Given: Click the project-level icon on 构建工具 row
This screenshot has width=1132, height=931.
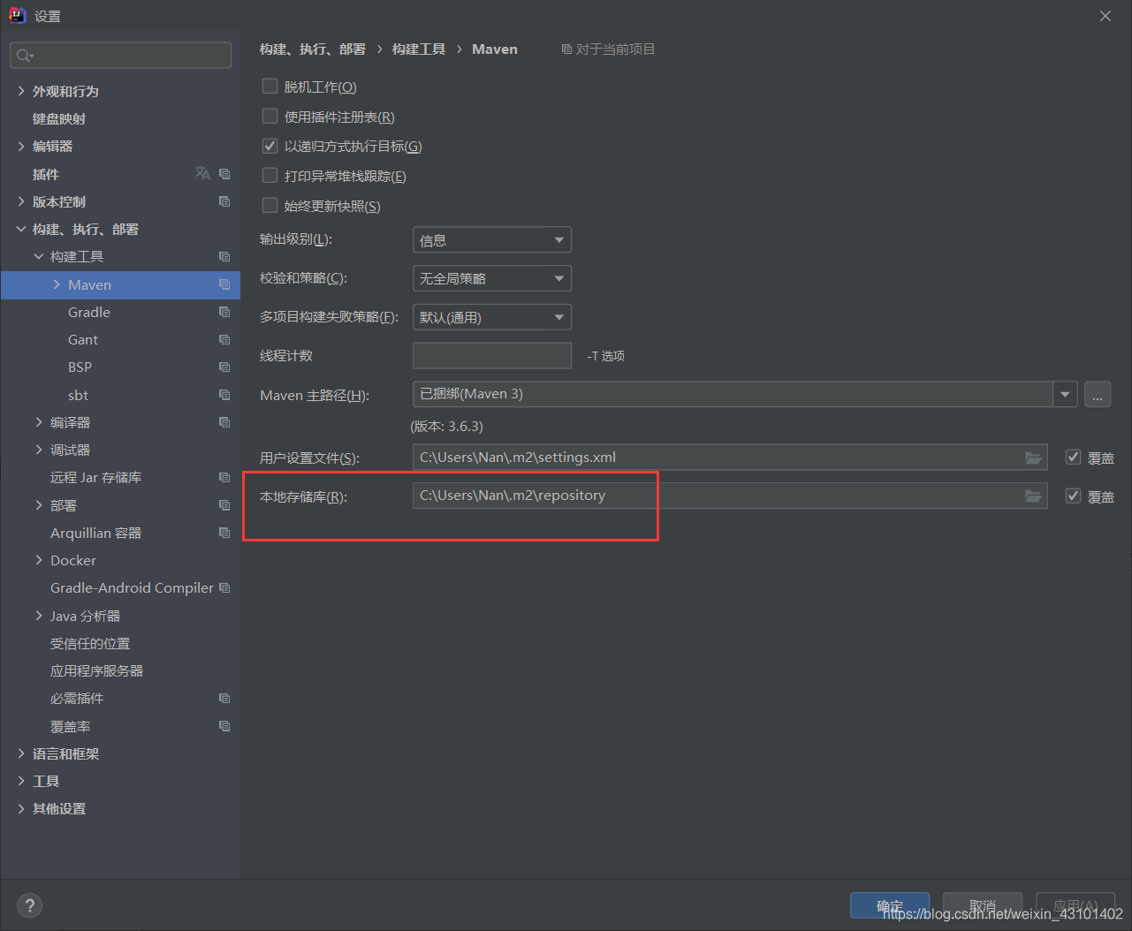Looking at the screenshot, I should tap(224, 256).
